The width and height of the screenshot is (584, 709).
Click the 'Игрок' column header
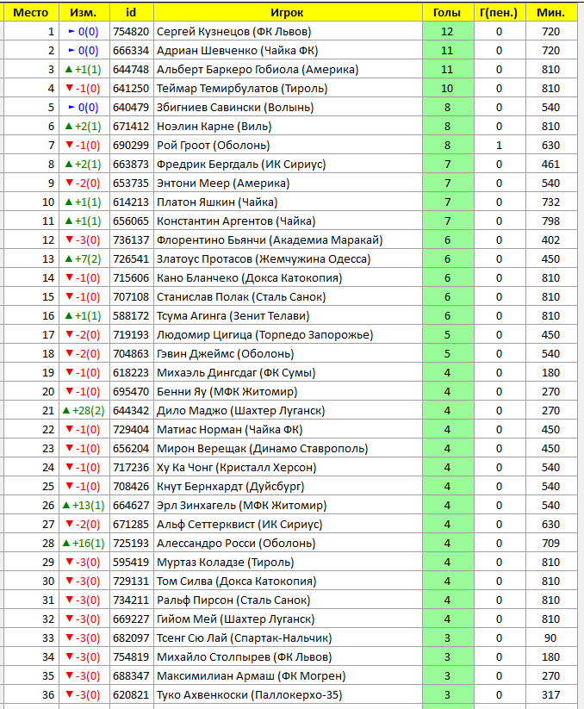[x=288, y=13]
